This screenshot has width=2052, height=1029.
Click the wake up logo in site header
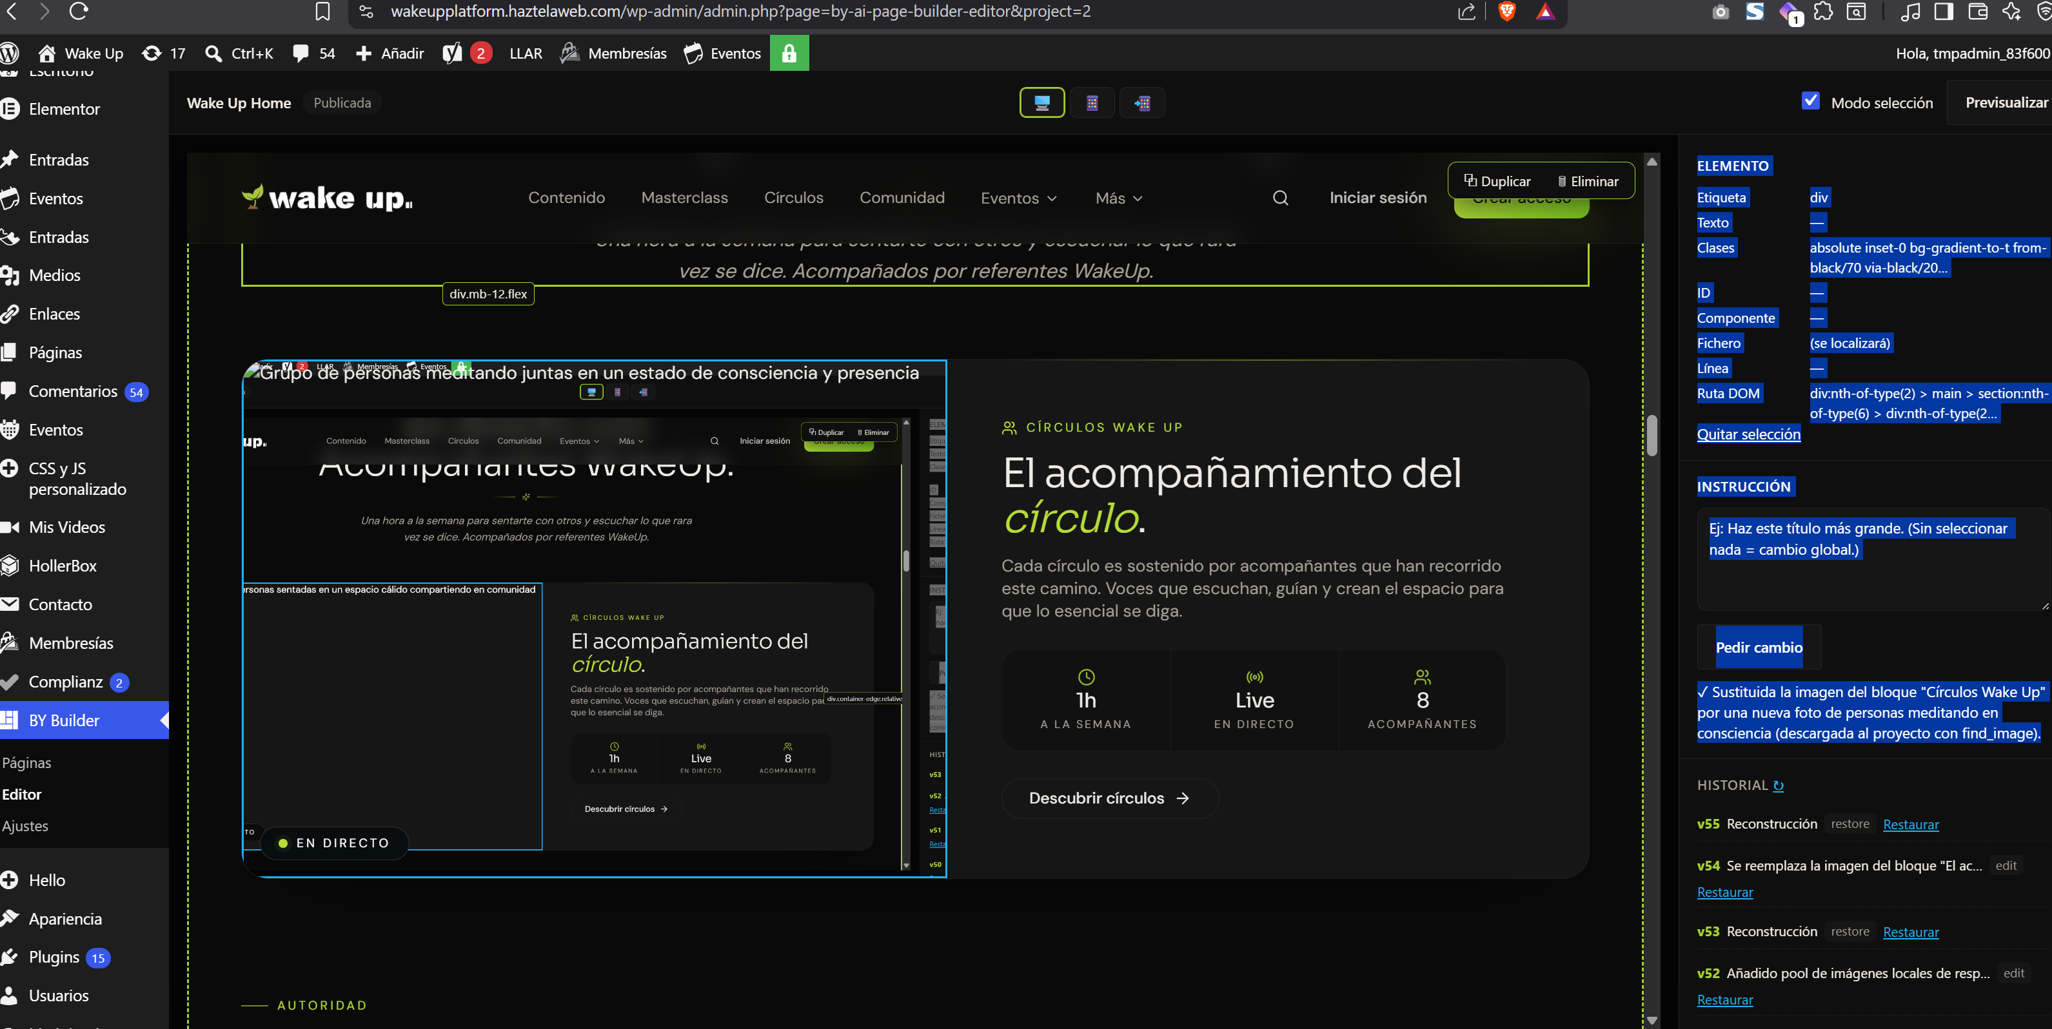pyautogui.click(x=328, y=197)
